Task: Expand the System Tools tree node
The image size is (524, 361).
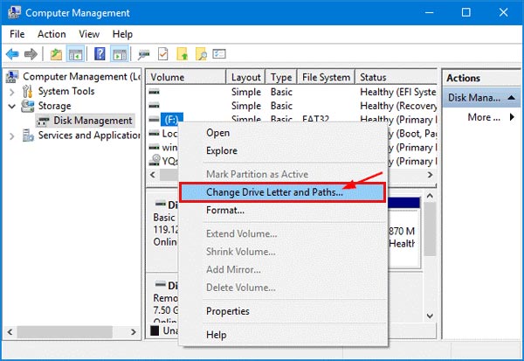Action: tap(11, 91)
